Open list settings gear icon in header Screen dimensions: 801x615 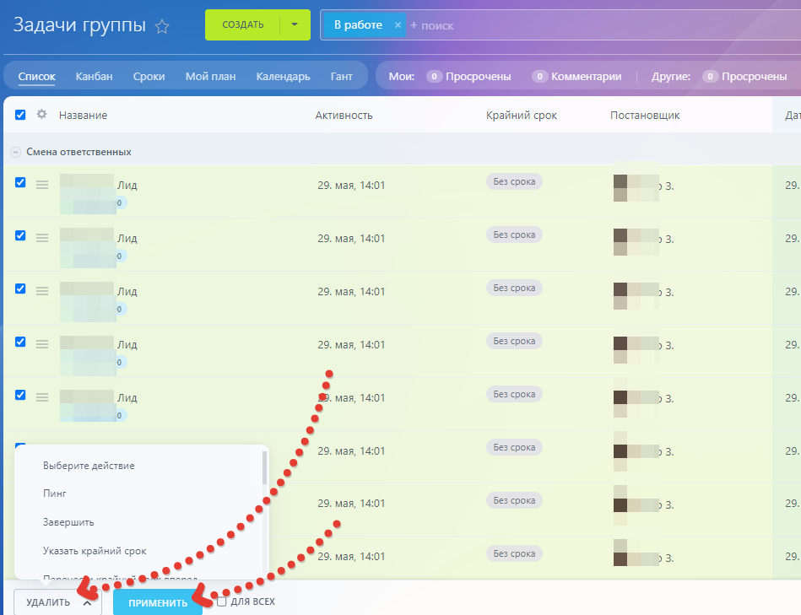tap(41, 115)
